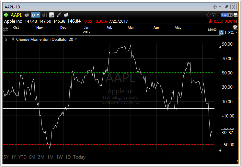Click the lower scale triangle marker near -50.00
The height and width of the screenshot is (167, 241).
[220, 150]
